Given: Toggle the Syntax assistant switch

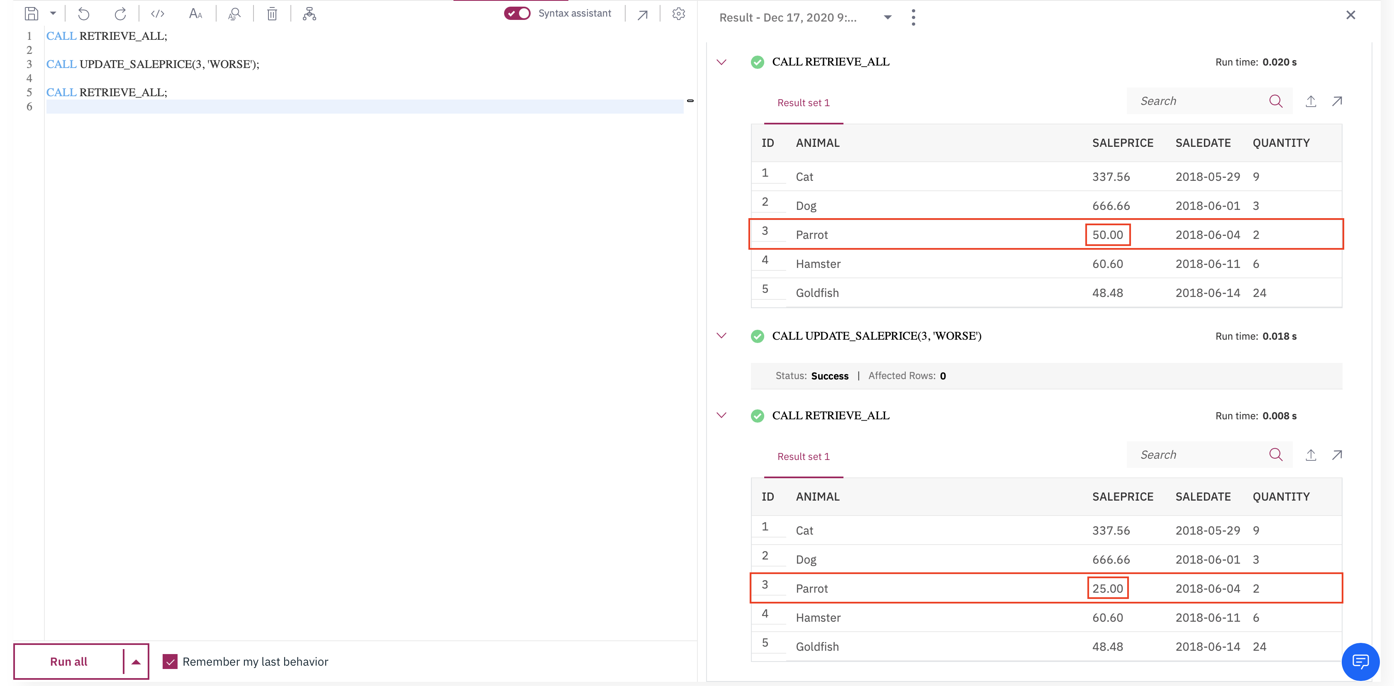Looking at the screenshot, I should (517, 13).
